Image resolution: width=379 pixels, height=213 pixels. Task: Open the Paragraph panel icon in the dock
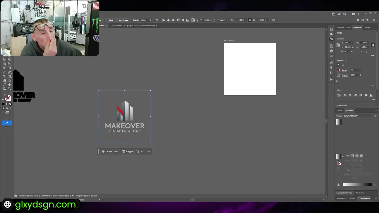tap(331, 67)
